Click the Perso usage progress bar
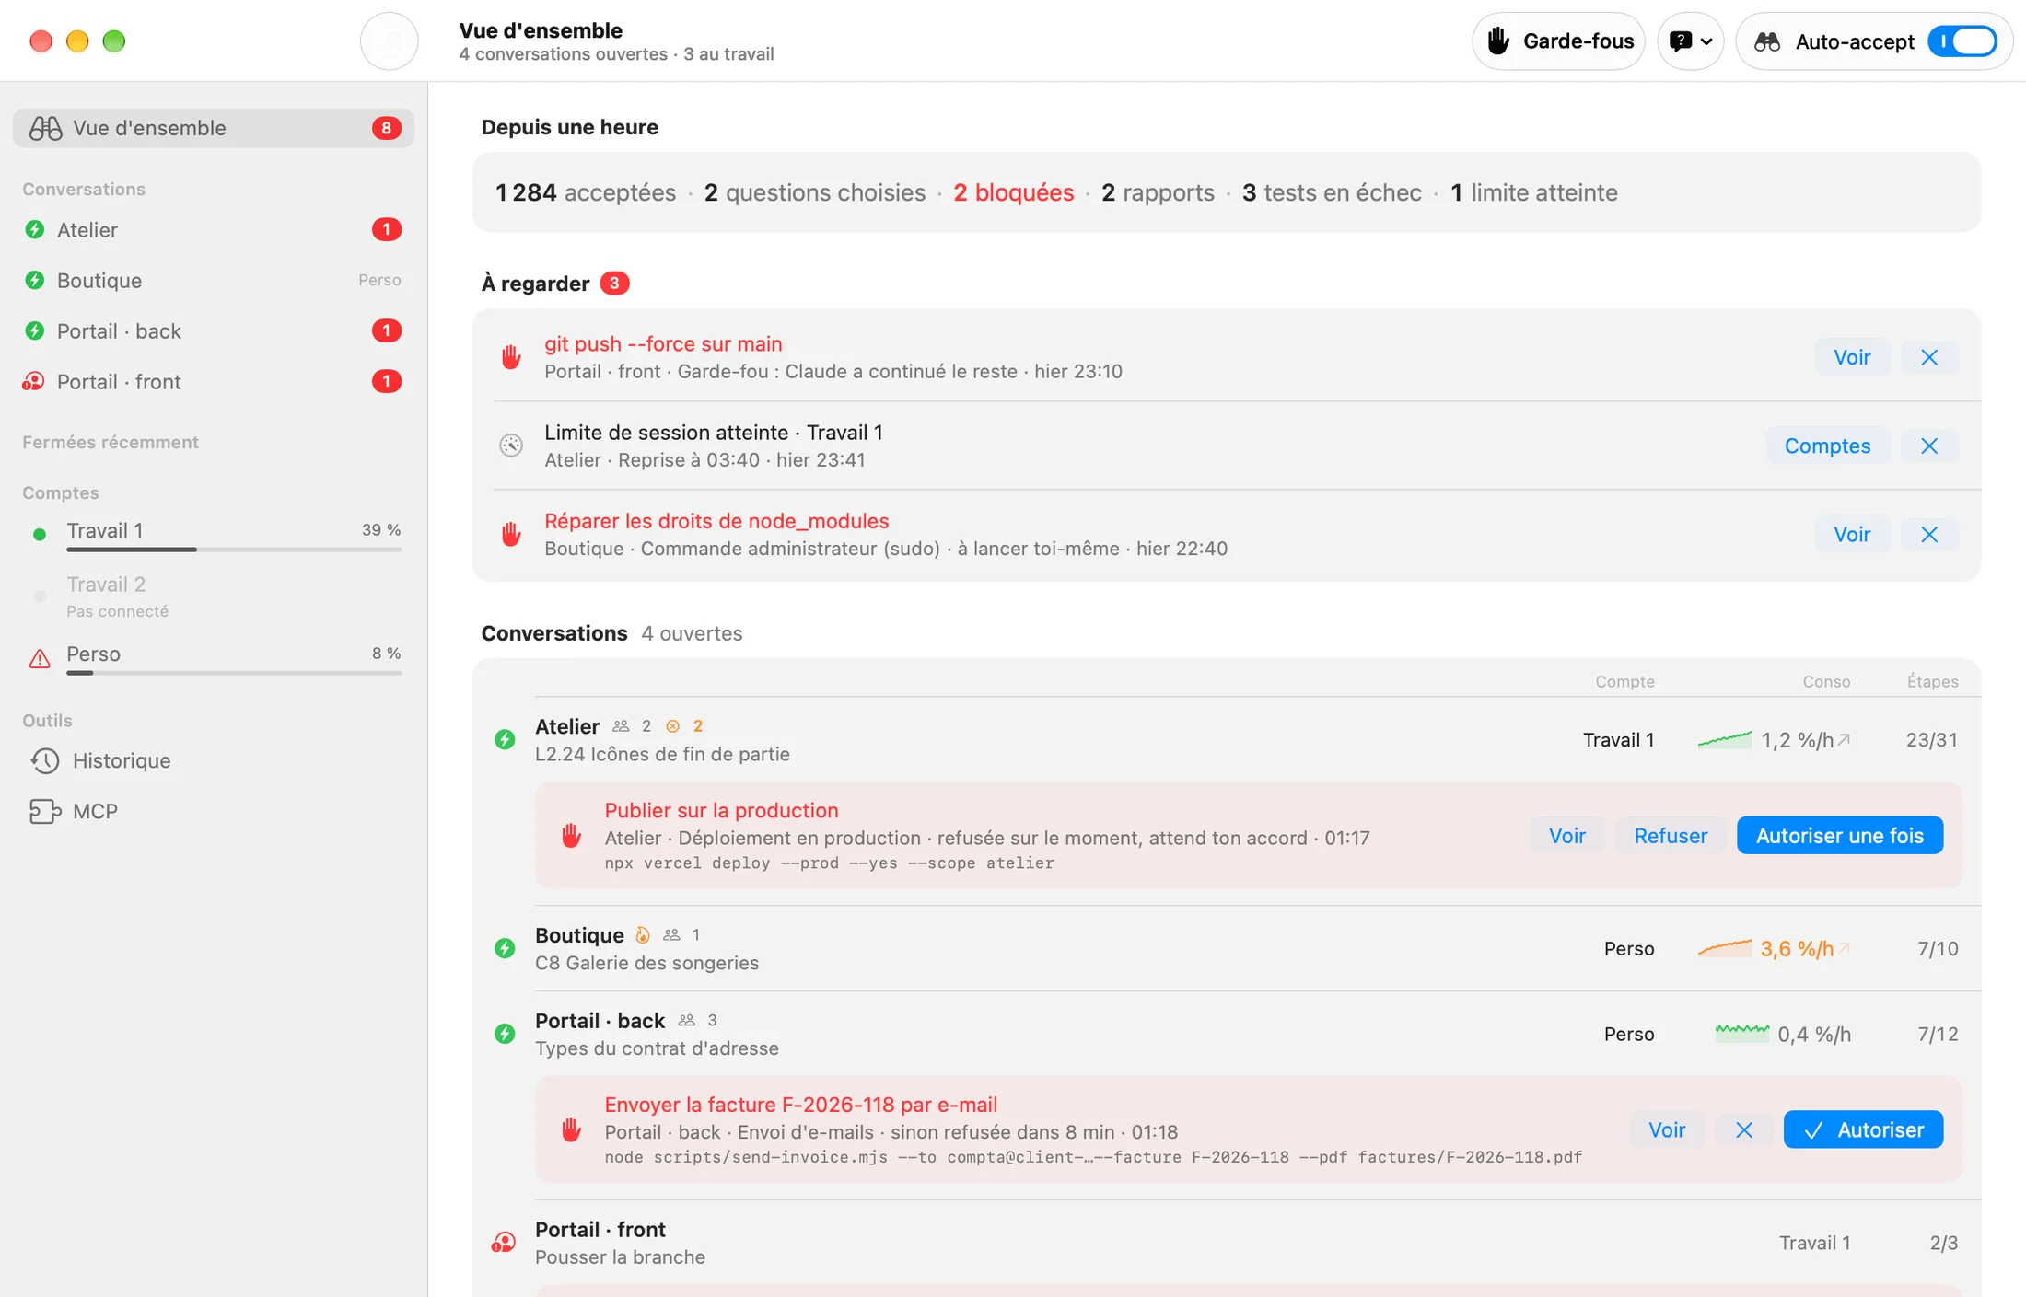 pos(234,673)
